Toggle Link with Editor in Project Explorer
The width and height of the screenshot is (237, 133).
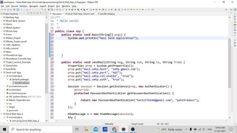[31, 13]
